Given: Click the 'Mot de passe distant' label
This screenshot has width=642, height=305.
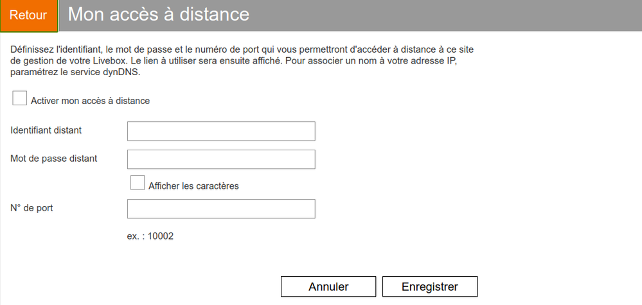Looking at the screenshot, I should (54, 158).
